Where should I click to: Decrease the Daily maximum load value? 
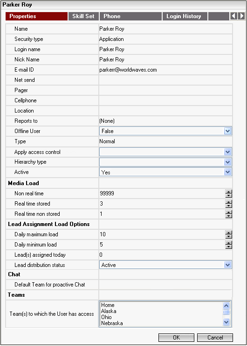(x=229, y=236)
